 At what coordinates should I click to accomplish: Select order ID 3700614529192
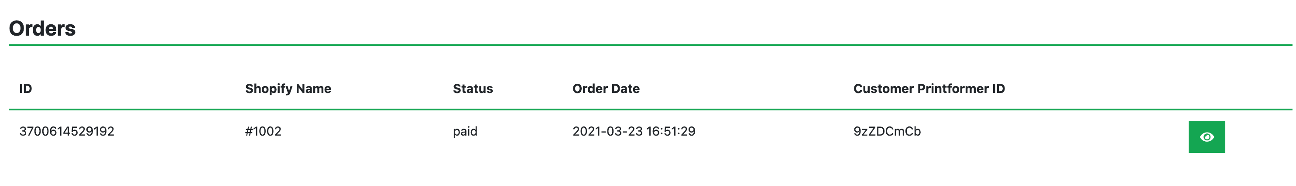pos(67,131)
